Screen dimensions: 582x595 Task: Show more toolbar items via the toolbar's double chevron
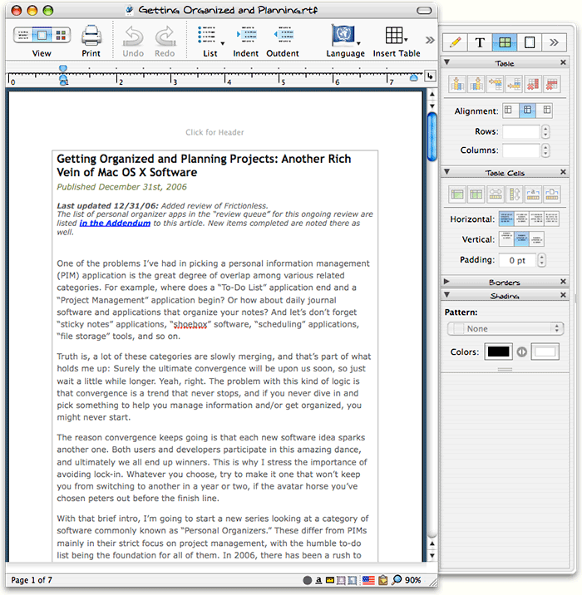430,40
